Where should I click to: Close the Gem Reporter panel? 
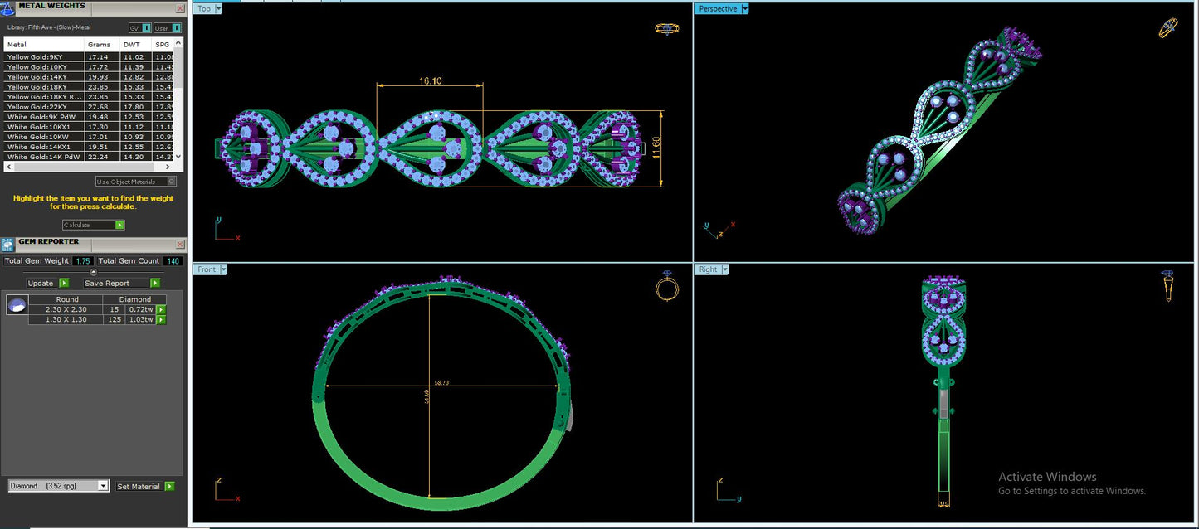pyautogui.click(x=180, y=245)
